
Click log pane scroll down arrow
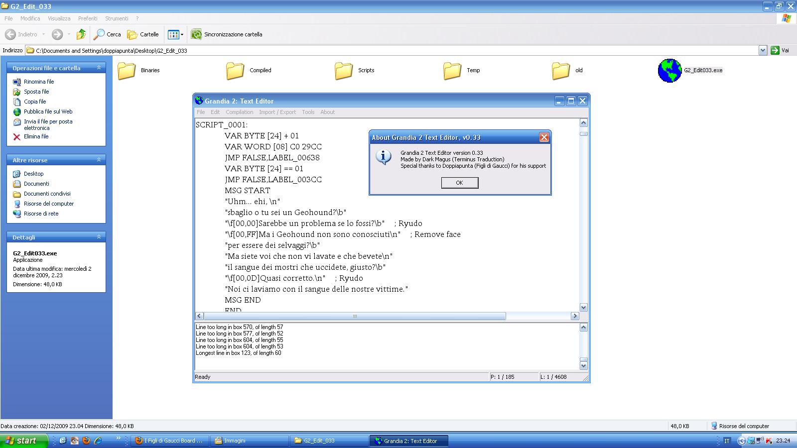584,366
